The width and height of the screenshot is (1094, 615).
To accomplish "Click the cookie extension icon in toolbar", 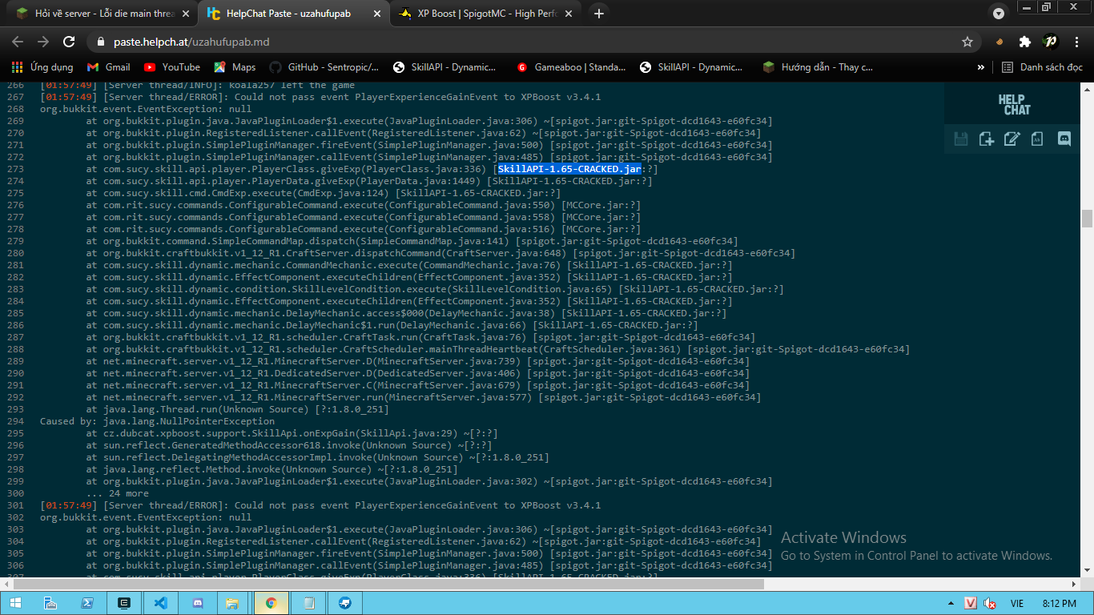I will coord(999,42).
